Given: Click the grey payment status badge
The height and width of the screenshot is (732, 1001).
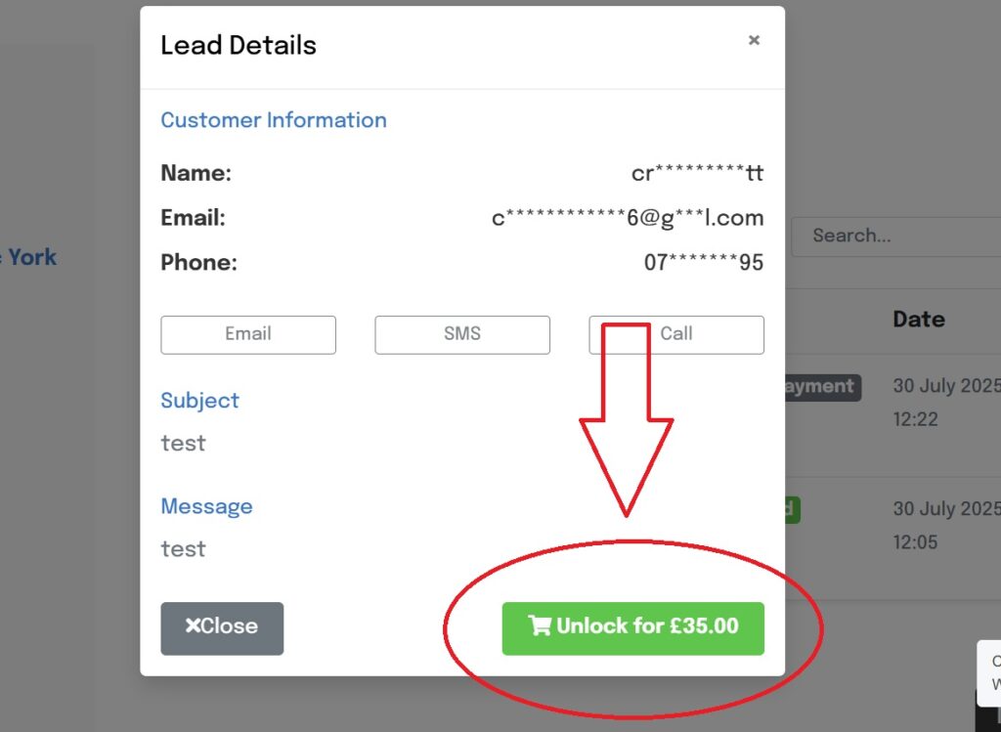Looking at the screenshot, I should click(821, 386).
